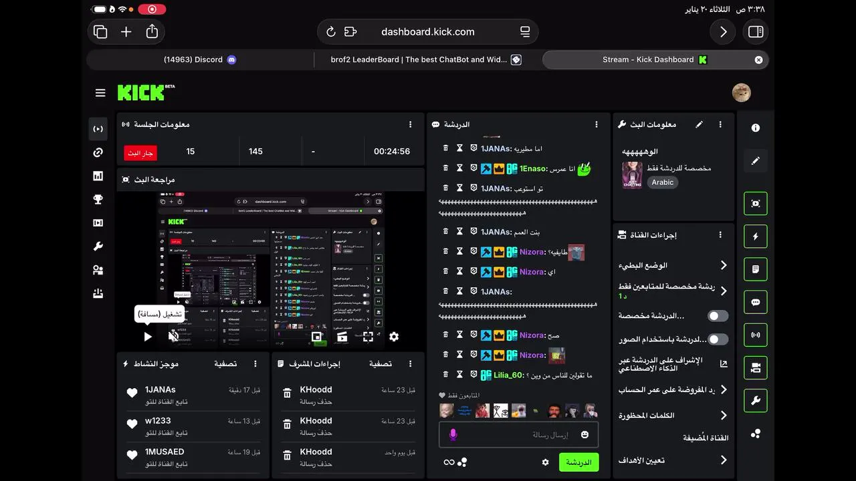This screenshot has height=481, width=856.
Task: Click the three-dots icon at bottom of right bar
Action: click(x=756, y=434)
